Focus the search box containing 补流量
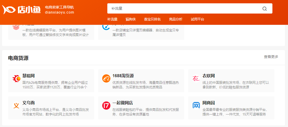The width and height of the screenshot is (288, 127). (x=190, y=8)
